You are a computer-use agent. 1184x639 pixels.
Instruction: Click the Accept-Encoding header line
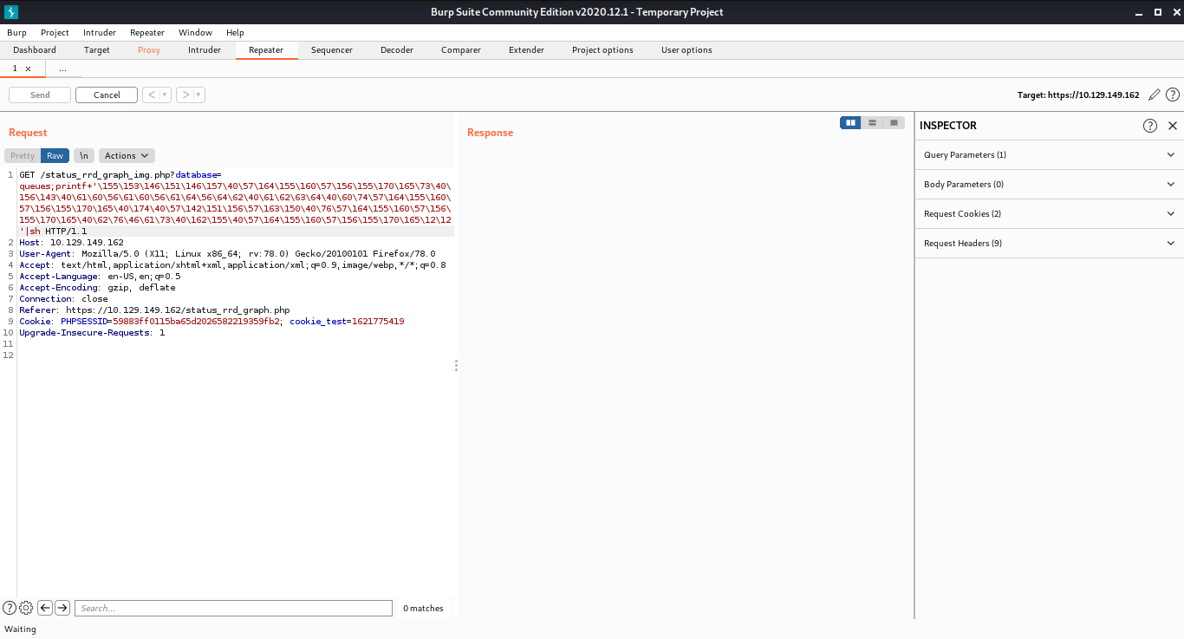point(97,287)
